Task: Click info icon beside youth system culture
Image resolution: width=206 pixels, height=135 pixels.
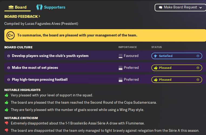Action: click(x=9, y=56)
